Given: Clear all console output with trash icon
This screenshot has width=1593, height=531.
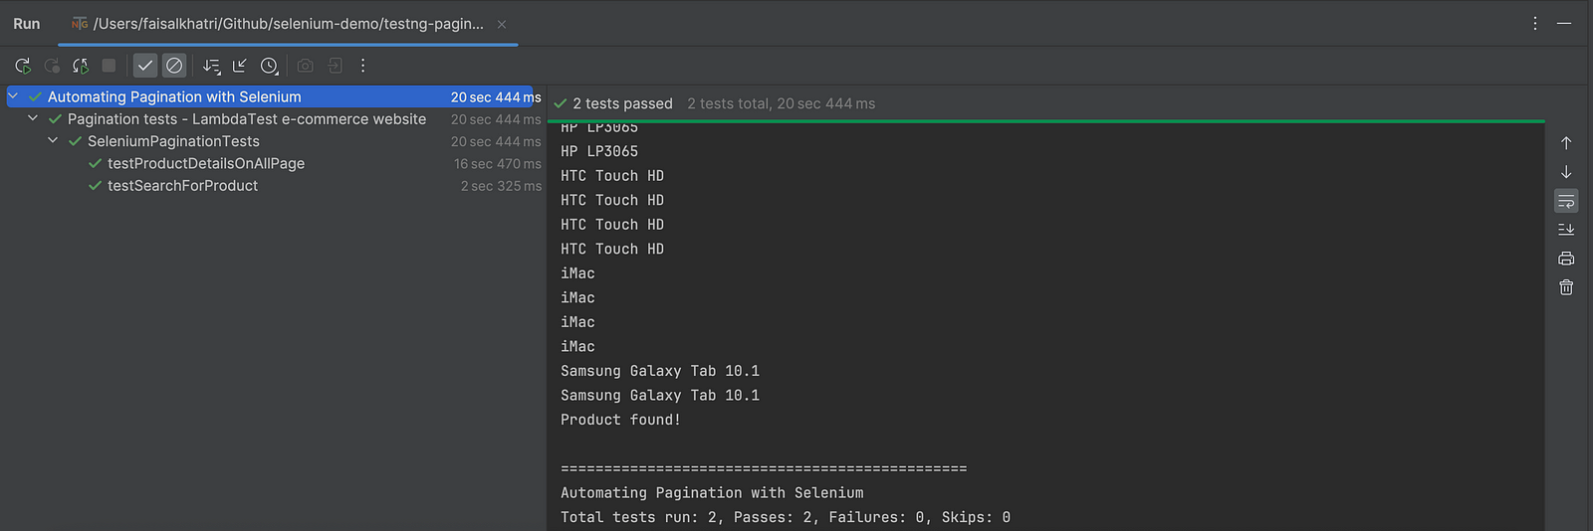Looking at the screenshot, I should (1566, 287).
